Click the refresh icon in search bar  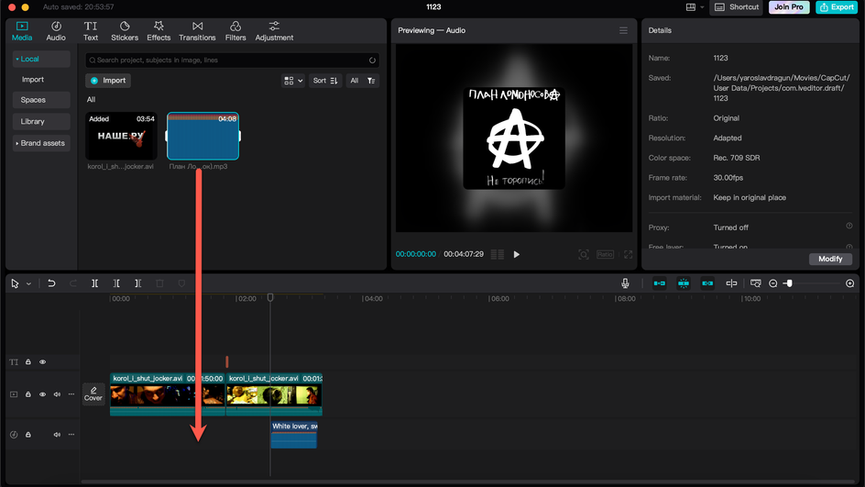point(372,61)
